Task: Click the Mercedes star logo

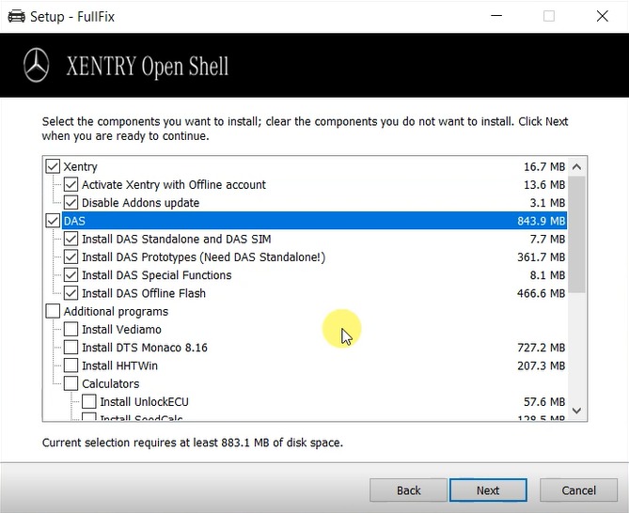Action: tap(36, 66)
